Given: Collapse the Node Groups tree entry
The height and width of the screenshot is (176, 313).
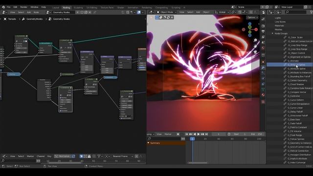Looking at the screenshot, I should point(272,34).
